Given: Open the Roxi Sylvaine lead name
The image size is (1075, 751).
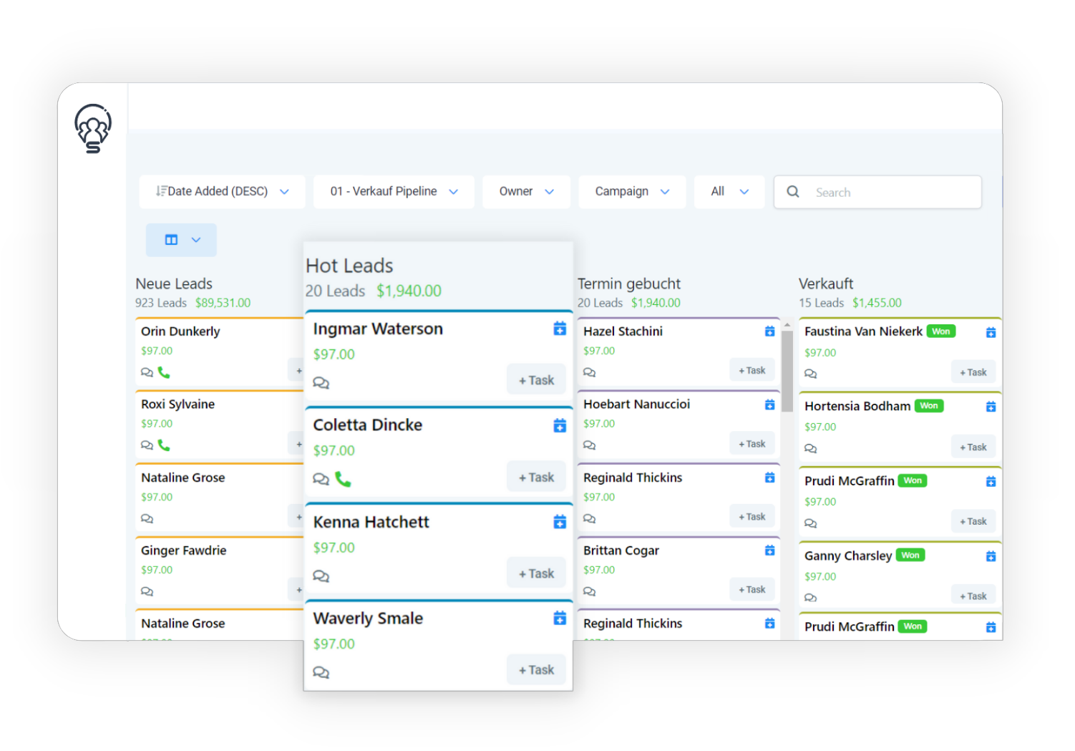Looking at the screenshot, I should pos(177,404).
